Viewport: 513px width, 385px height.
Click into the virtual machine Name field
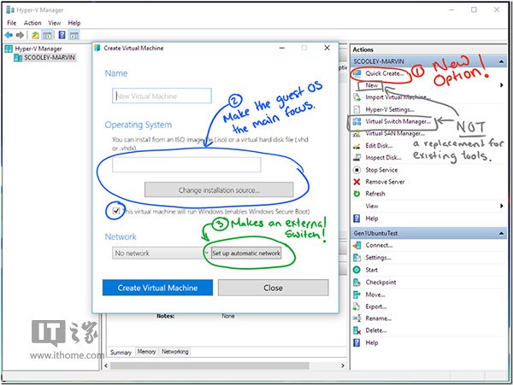[162, 96]
